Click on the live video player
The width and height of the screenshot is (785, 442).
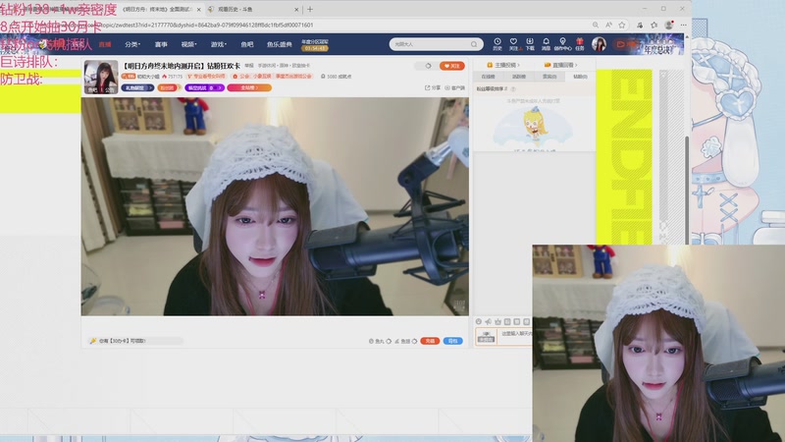(x=275, y=206)
